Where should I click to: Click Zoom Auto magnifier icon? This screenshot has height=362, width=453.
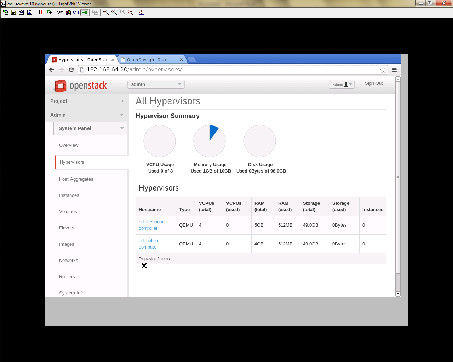click(131, 12)
